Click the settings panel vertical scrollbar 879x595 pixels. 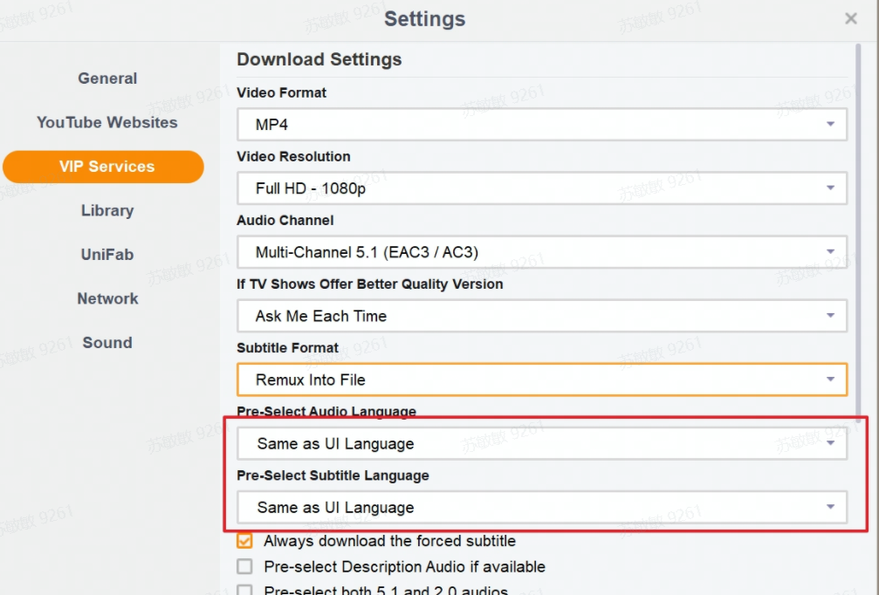point(859,262)
